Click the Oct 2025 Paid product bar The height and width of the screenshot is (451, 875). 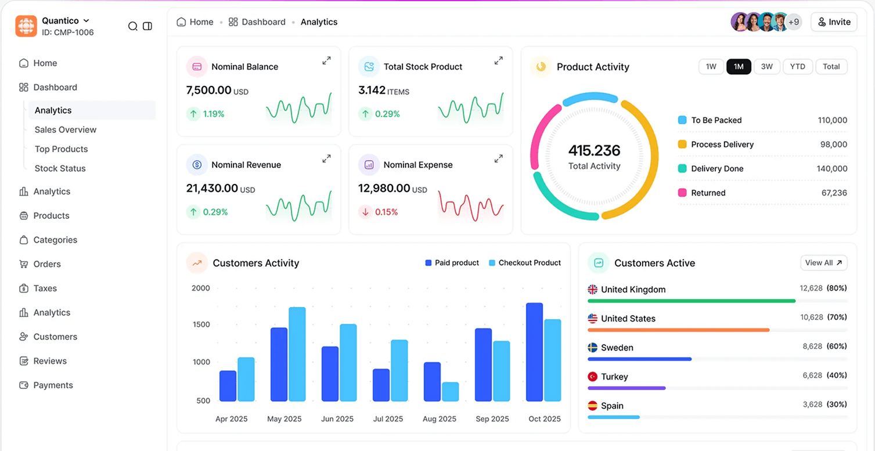point(534,352)
